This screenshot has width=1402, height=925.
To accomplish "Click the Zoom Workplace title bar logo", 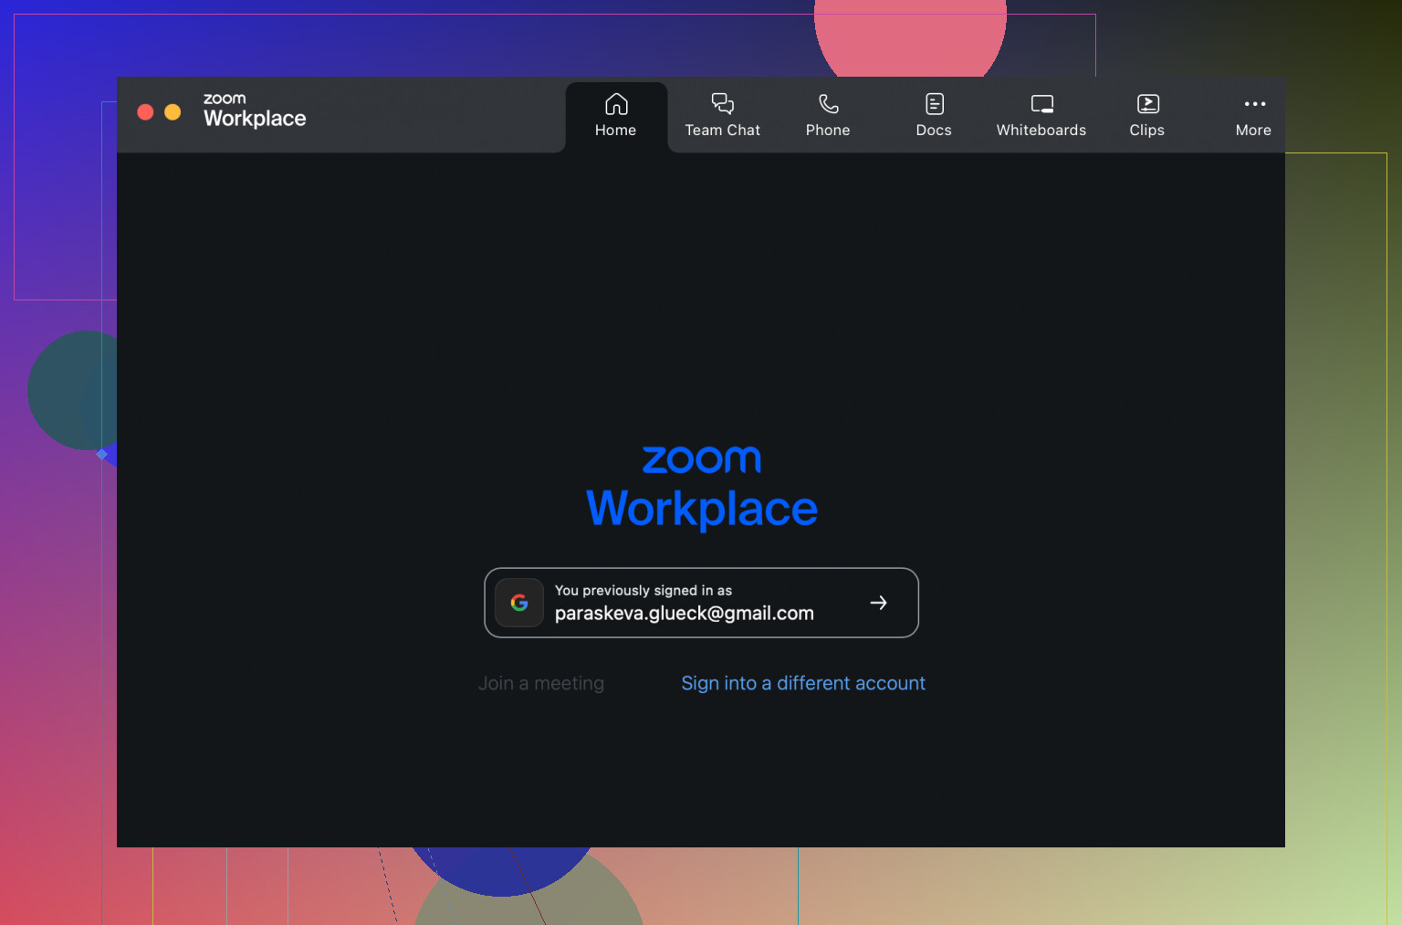I will [x=254, y=110].
